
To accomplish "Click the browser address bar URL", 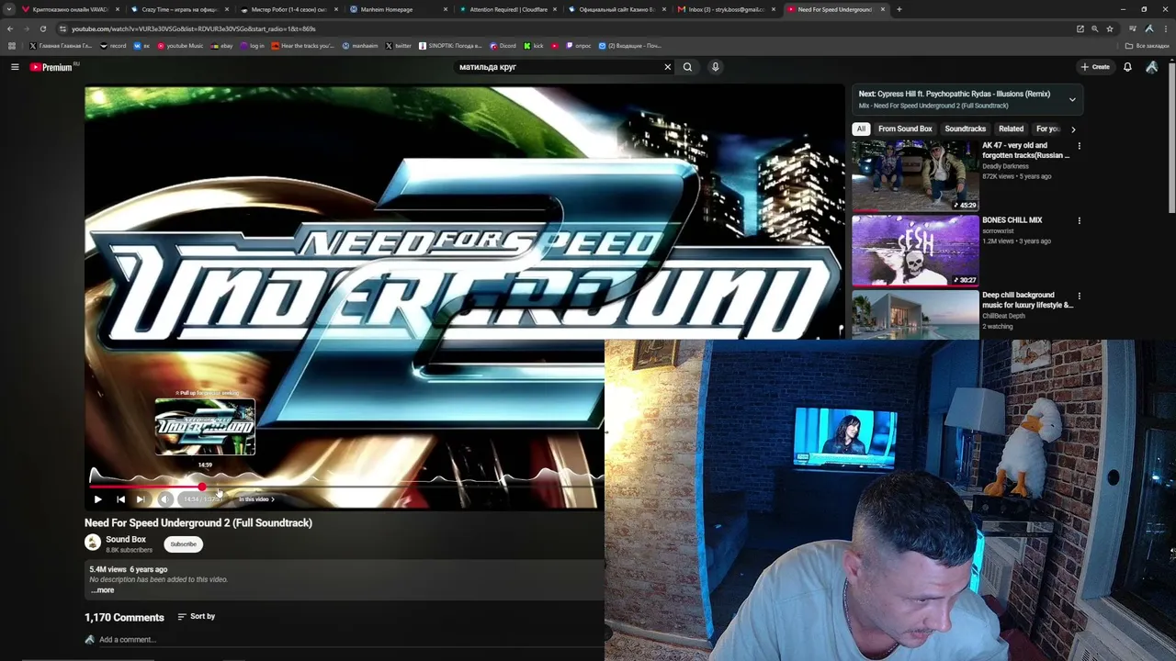I will tap(194, 28).
